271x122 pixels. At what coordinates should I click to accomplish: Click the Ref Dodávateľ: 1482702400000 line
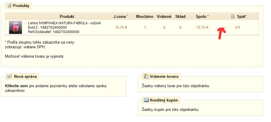54,32
